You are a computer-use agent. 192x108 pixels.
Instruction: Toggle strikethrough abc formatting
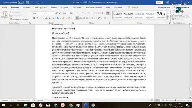tap(46, 18)
